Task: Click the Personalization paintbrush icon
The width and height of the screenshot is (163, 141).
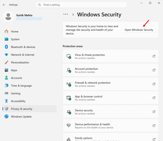Action: tap(6, 62)
